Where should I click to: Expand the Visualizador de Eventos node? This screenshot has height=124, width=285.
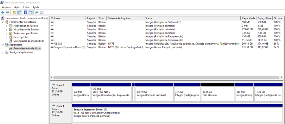(7, 30)
